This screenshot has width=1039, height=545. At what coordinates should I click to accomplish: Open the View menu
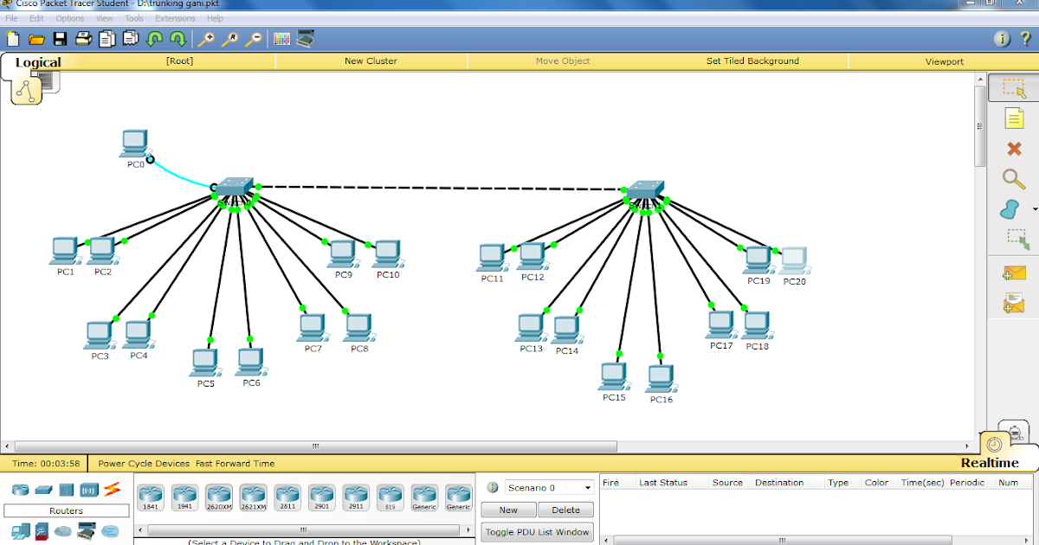pyautogui.click(x=105, y=18)
